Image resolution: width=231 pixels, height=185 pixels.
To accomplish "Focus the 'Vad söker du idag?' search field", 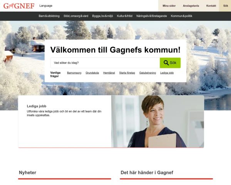I will click(105, 63).
